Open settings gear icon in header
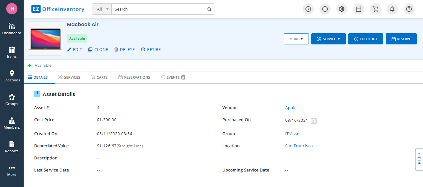 click(x=342, y=9)
